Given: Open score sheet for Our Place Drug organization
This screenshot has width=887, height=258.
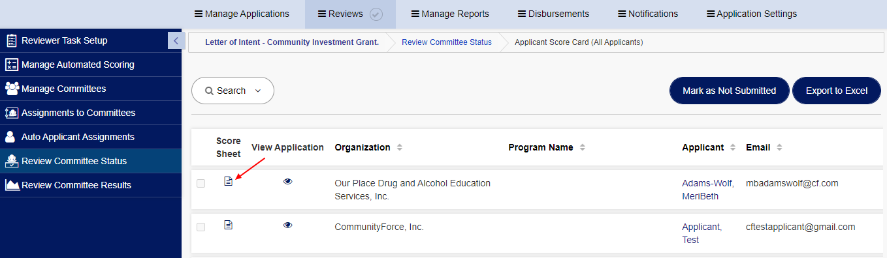Looking at the screenshot, I should click(x=228, y=181).
